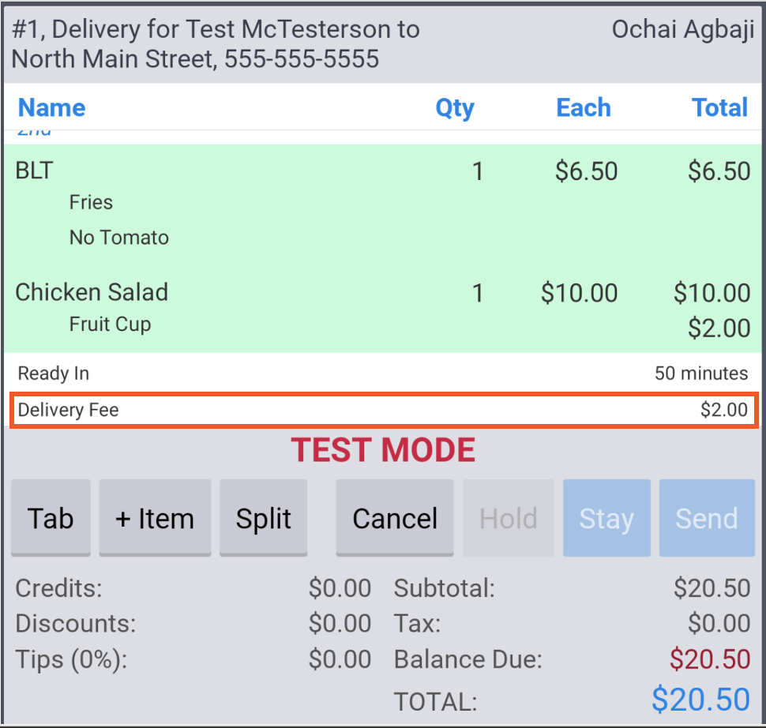Viewport: 766px width, 728px height.
Task: Cancel the current order
Action: (394, 519)
